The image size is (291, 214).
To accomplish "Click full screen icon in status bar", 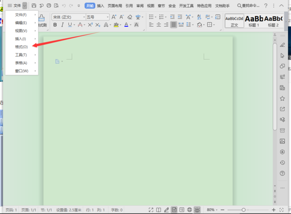I will coord(151,210).
